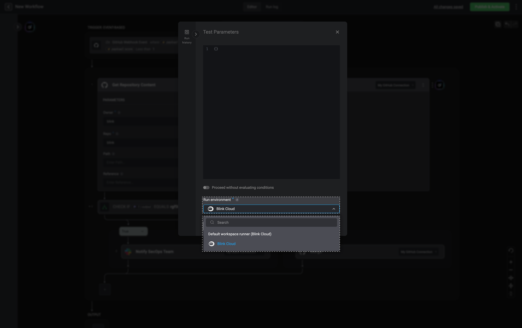The width and height of the screenshot is (522, 328).
Task: Click the Publish & Activate button
Action: [489, 7]
